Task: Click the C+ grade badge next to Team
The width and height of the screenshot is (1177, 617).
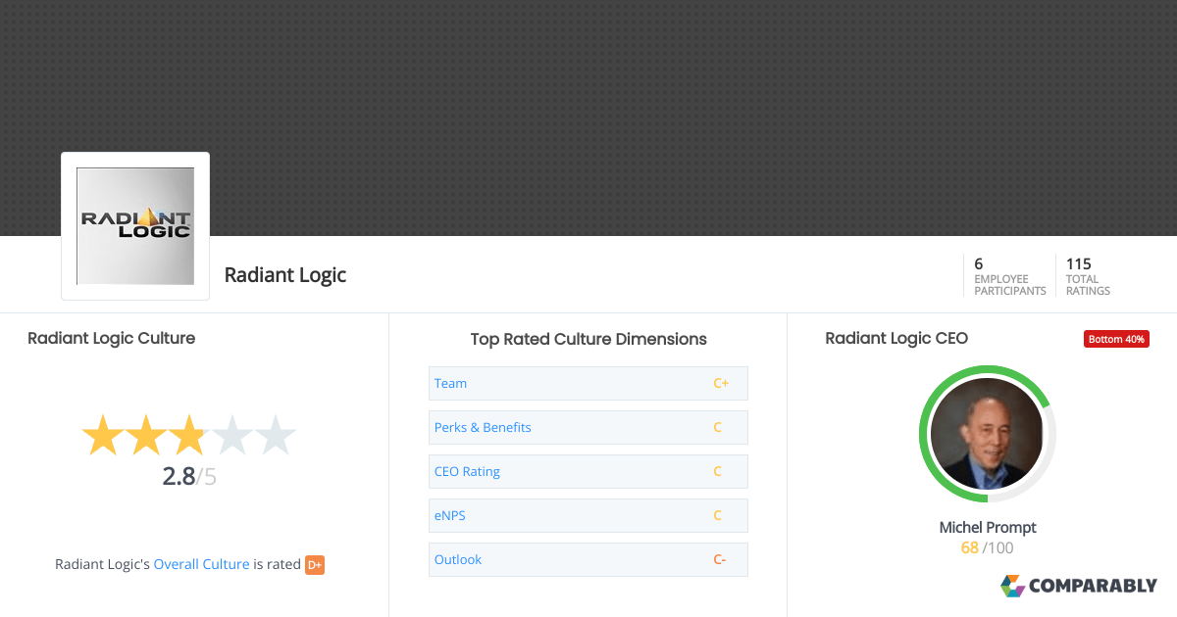Action: coord(721,383)
